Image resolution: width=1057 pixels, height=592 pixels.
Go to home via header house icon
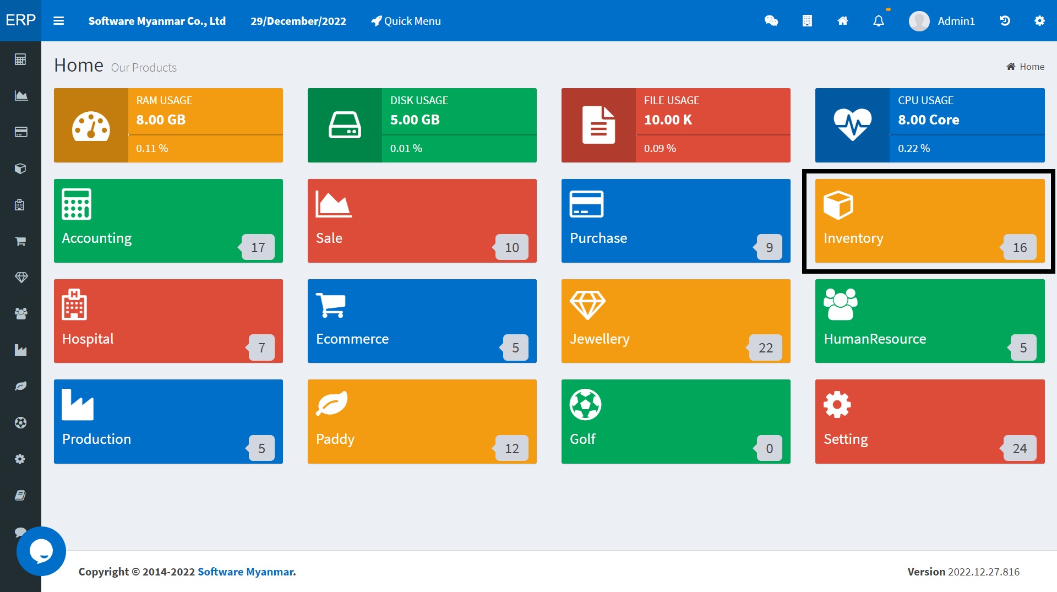click(x=843, y=21)
